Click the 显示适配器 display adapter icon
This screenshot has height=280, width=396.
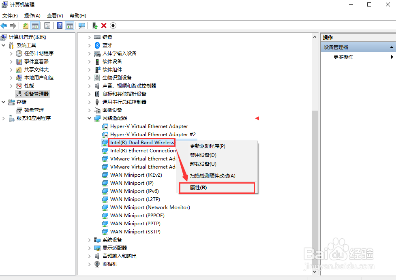(x=97, y=248)
